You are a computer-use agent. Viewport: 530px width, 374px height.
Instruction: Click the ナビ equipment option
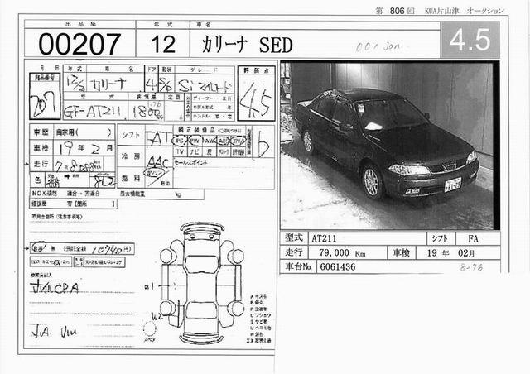point(195,151)
